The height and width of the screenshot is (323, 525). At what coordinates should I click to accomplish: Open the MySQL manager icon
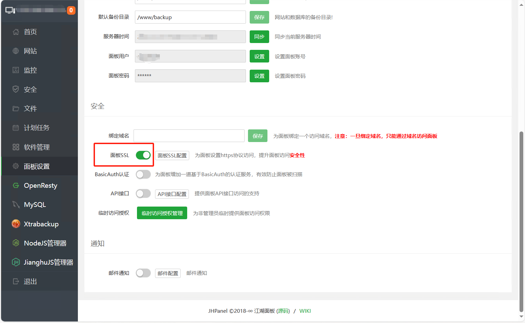16,205
